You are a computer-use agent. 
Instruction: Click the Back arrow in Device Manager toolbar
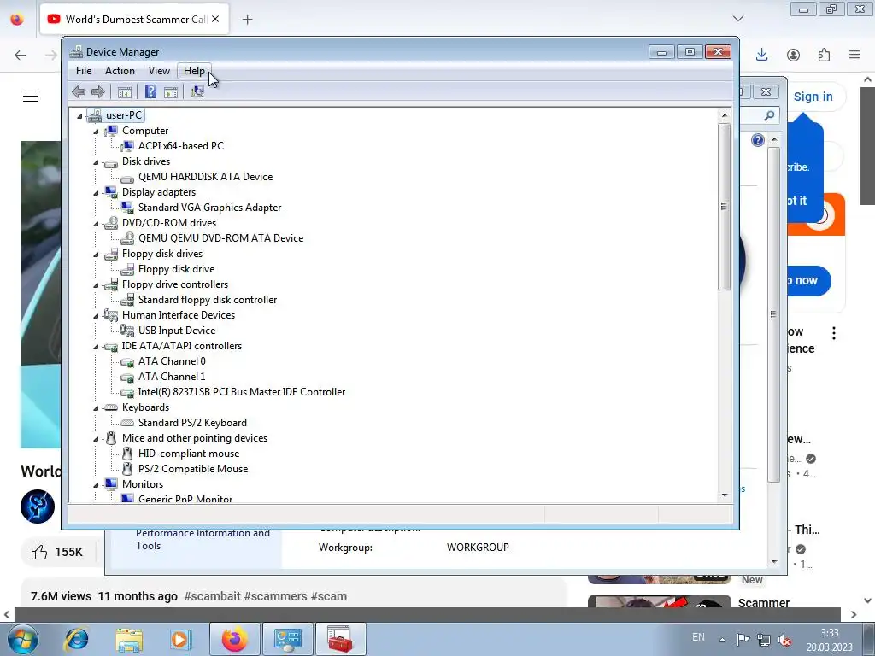coord(79,92)
